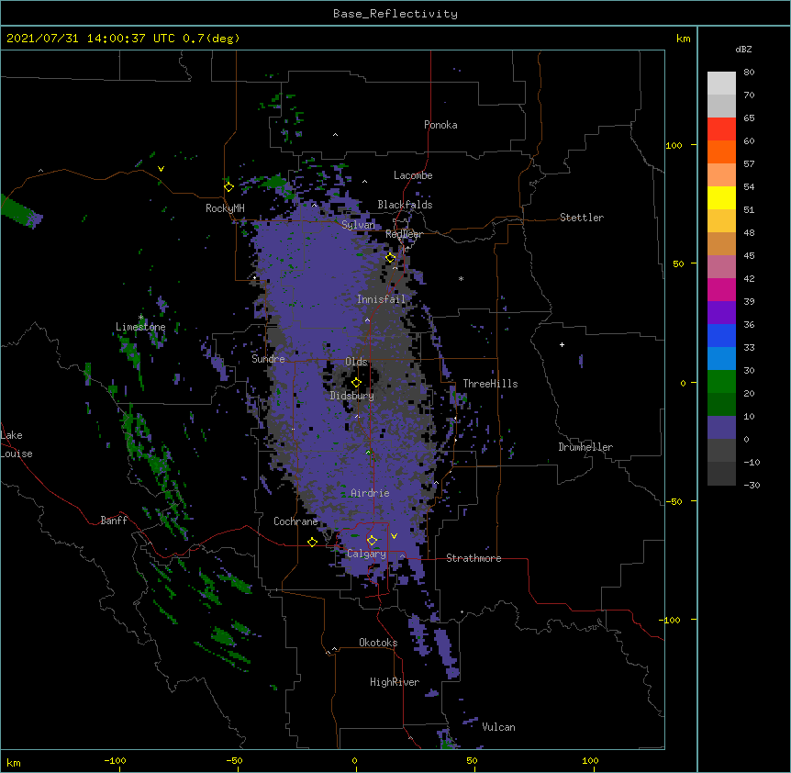Screen dimensions: 791x773
Task: Click the yellow diamond marker above RockyMH
Action: click(228, 187)
